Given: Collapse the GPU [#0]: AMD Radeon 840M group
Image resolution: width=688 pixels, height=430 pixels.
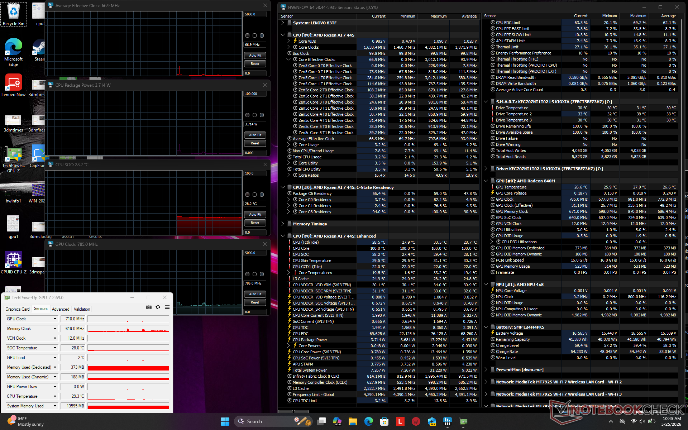Looking at the screenshot, I should (x=486, y=181).
